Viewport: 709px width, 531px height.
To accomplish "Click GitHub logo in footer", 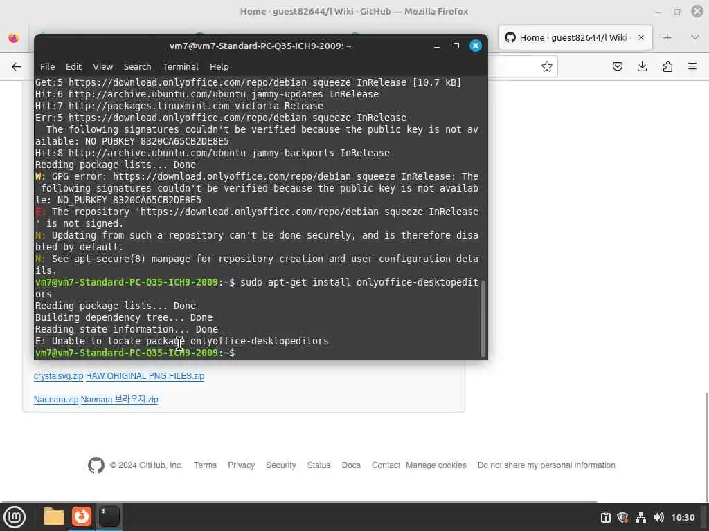I will pyautogui.click(x=96, y=465).
